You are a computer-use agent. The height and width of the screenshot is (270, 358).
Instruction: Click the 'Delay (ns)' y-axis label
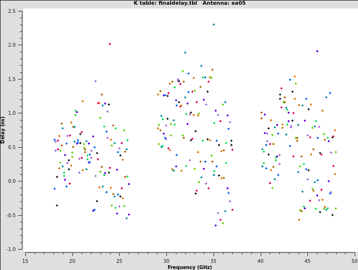(3, 130)
